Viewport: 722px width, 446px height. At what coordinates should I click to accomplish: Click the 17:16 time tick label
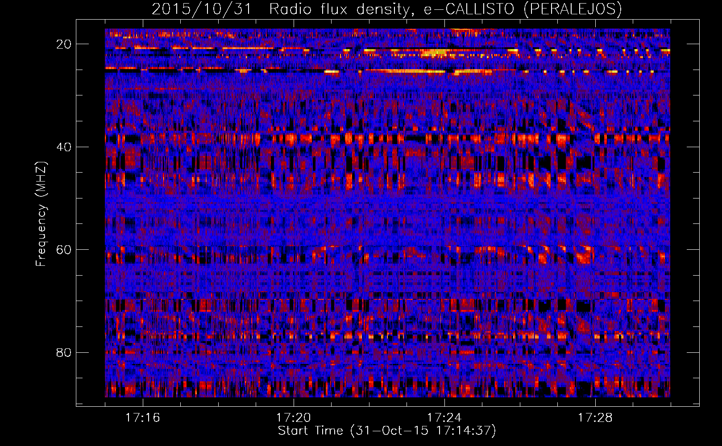(x=143, y=418)
